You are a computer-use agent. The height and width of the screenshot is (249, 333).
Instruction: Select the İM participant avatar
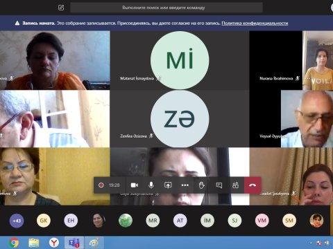(x=207, y=221)
